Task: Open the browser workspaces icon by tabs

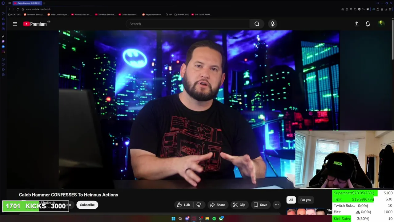Action: coord(10,3)
